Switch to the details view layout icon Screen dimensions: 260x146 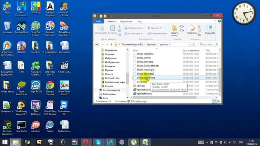coord(214,101)
